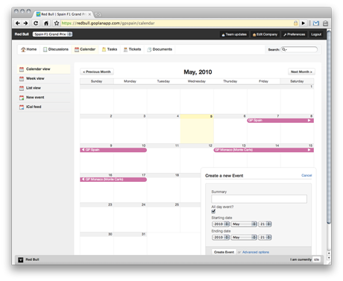Cancel the new event form

point(306,175)
